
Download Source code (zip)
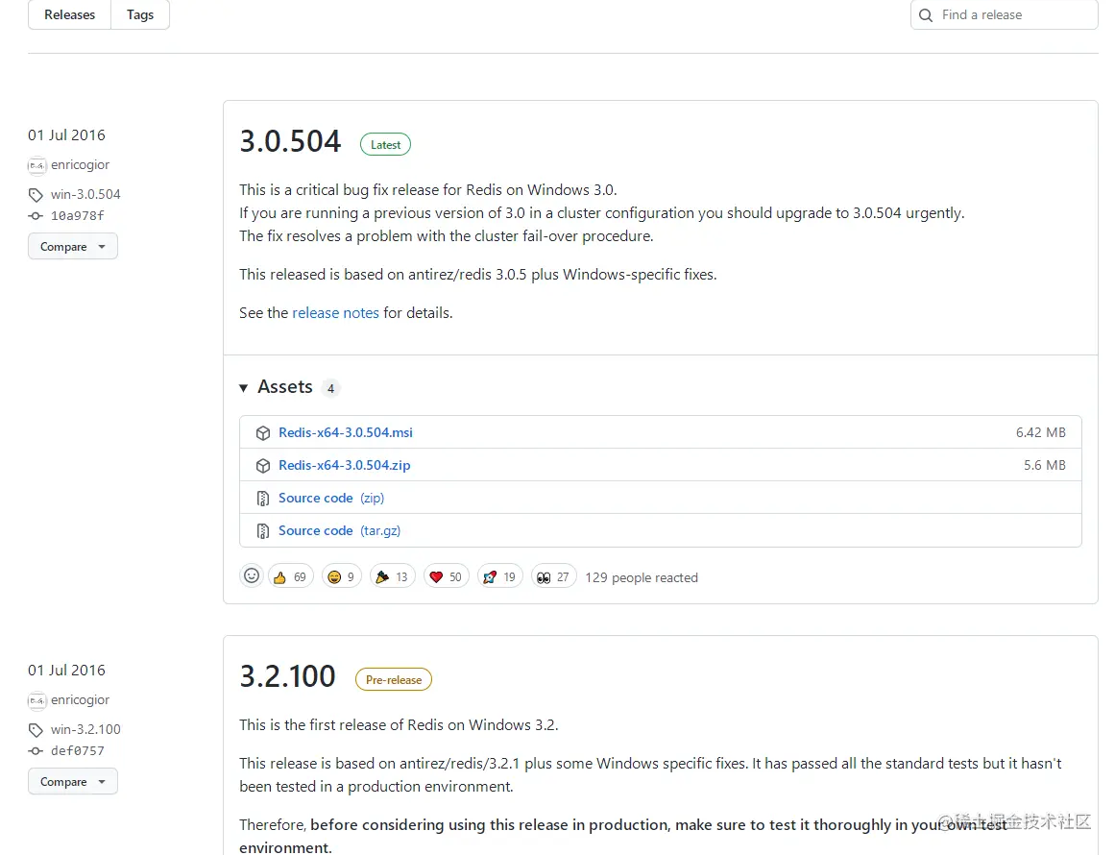tap(331, 498)
